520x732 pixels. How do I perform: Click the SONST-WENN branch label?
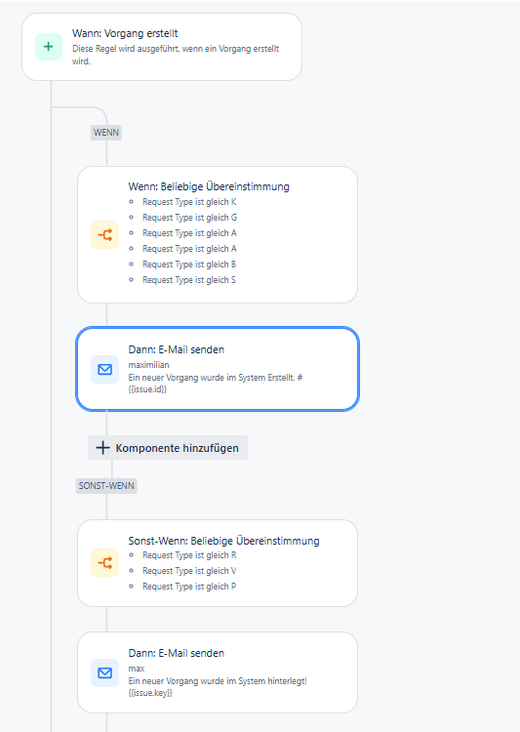click(x=106, y=486)
